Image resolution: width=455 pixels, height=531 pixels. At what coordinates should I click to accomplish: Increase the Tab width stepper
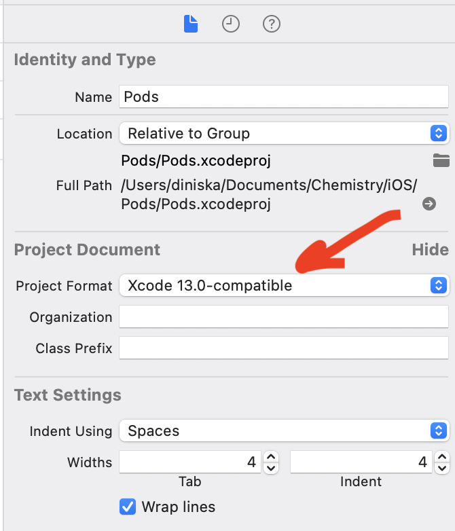click(x=271, y=458)
